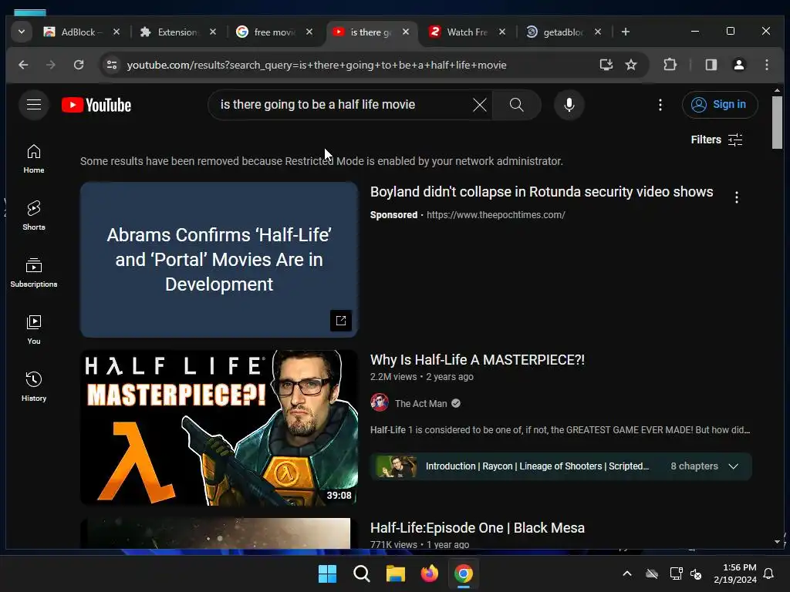Switch to the Extensions tab

click(177, 32)
